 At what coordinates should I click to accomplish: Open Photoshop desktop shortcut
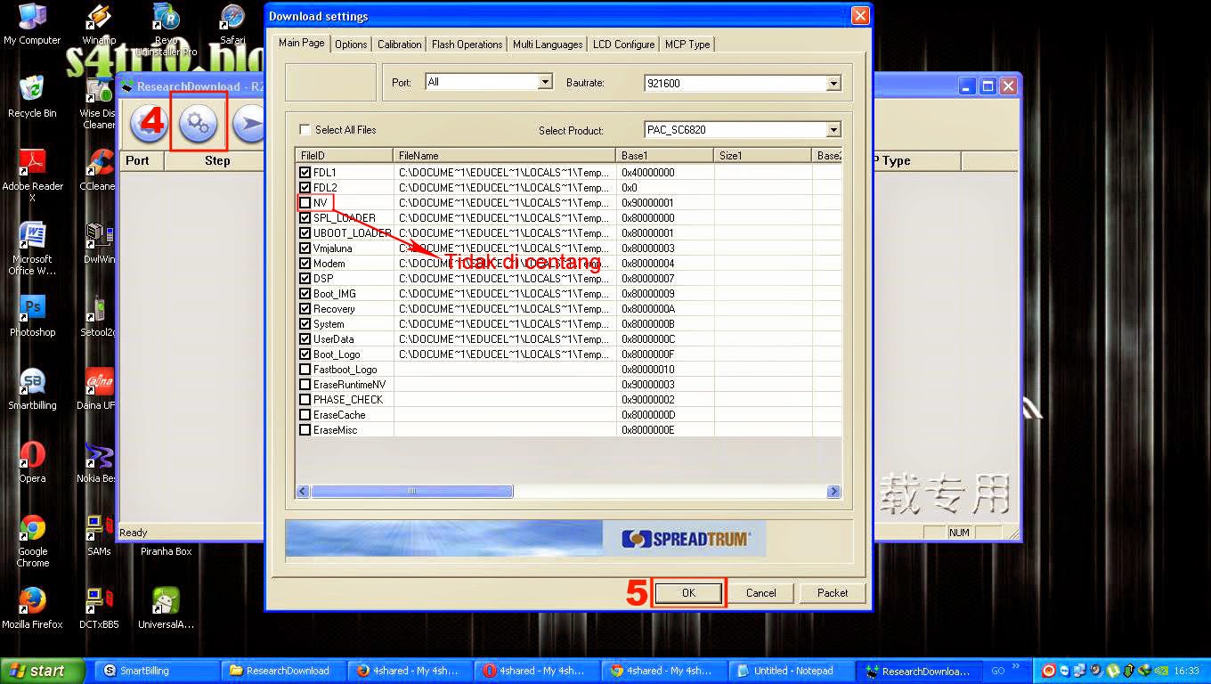pos(32,315)
